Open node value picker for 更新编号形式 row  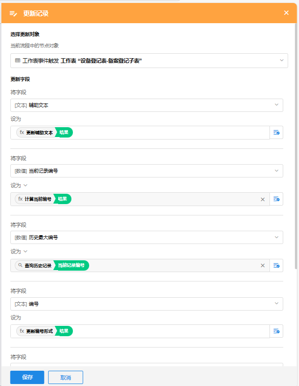click(x=276, y=331)
